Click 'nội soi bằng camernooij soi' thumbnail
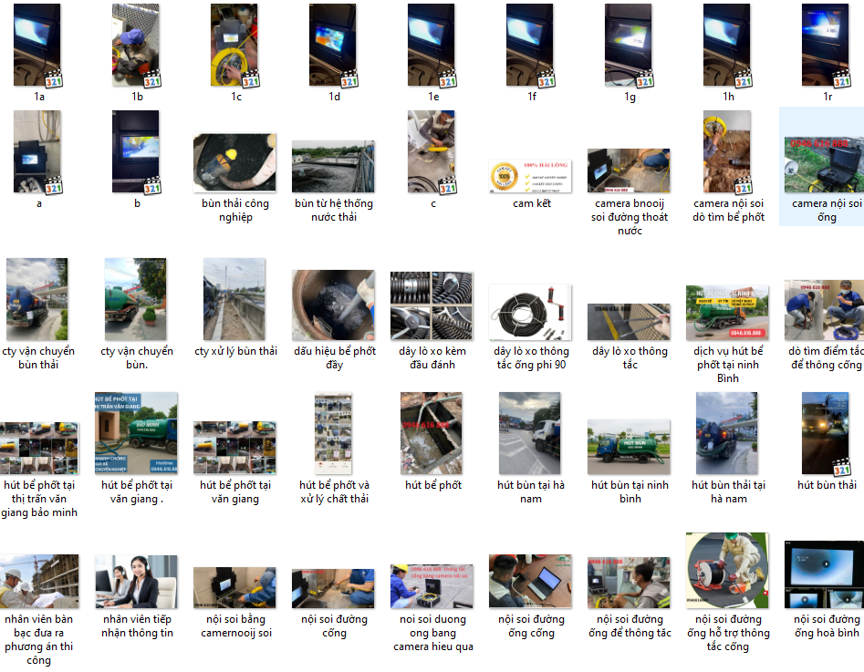This screenshot has height=672, width=864. coord(234,587)
